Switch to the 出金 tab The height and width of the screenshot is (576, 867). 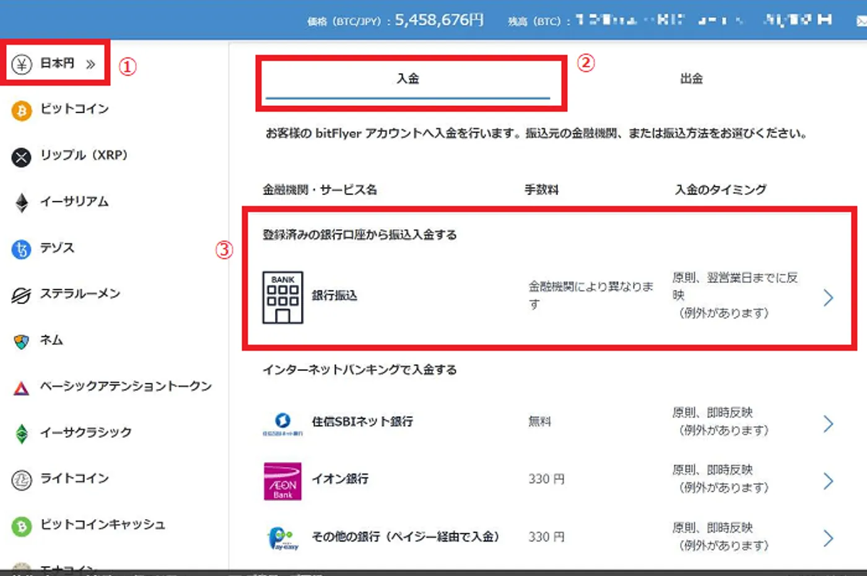click(691, 79)
